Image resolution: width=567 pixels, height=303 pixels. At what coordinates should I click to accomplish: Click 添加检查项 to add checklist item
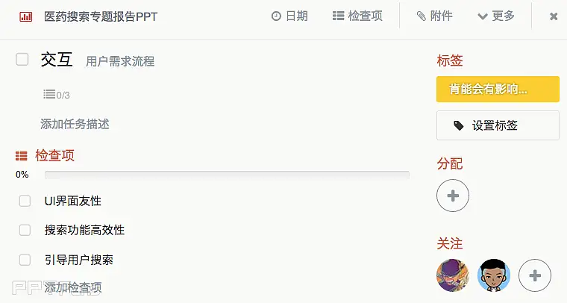[x=73, y=287]
